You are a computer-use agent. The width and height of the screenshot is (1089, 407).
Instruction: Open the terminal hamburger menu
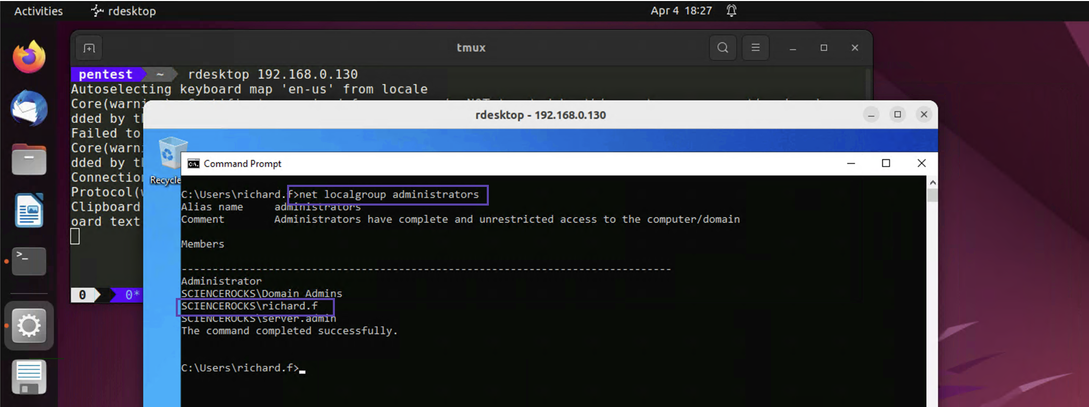(x=755, y=48)
